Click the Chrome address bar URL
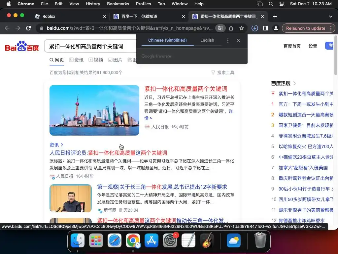 pos(129,28)
